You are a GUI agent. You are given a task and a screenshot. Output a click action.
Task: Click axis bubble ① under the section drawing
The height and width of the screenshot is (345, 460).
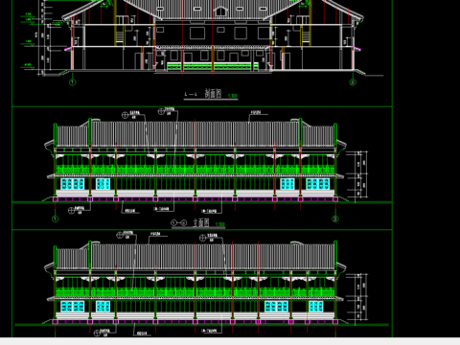(x=73, y=82)
